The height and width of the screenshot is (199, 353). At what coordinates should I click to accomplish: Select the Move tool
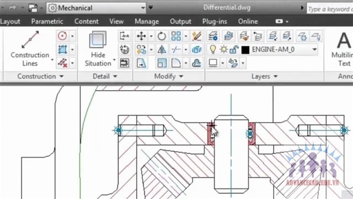coord(141,36)
